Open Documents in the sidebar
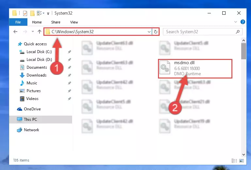Screen dimensions: 251x170 34,67
